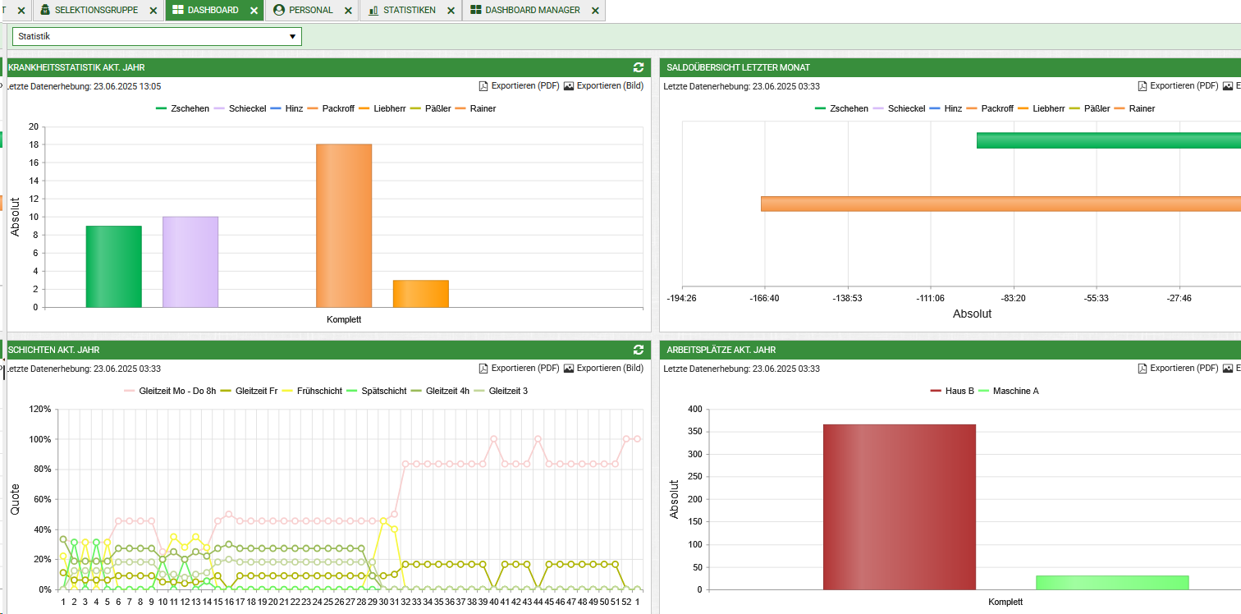Toggle Zschehen series in Krankheitsstatistik legend
The height and width of the screenshot is (614, 1241).
click(x=182, y=108)
